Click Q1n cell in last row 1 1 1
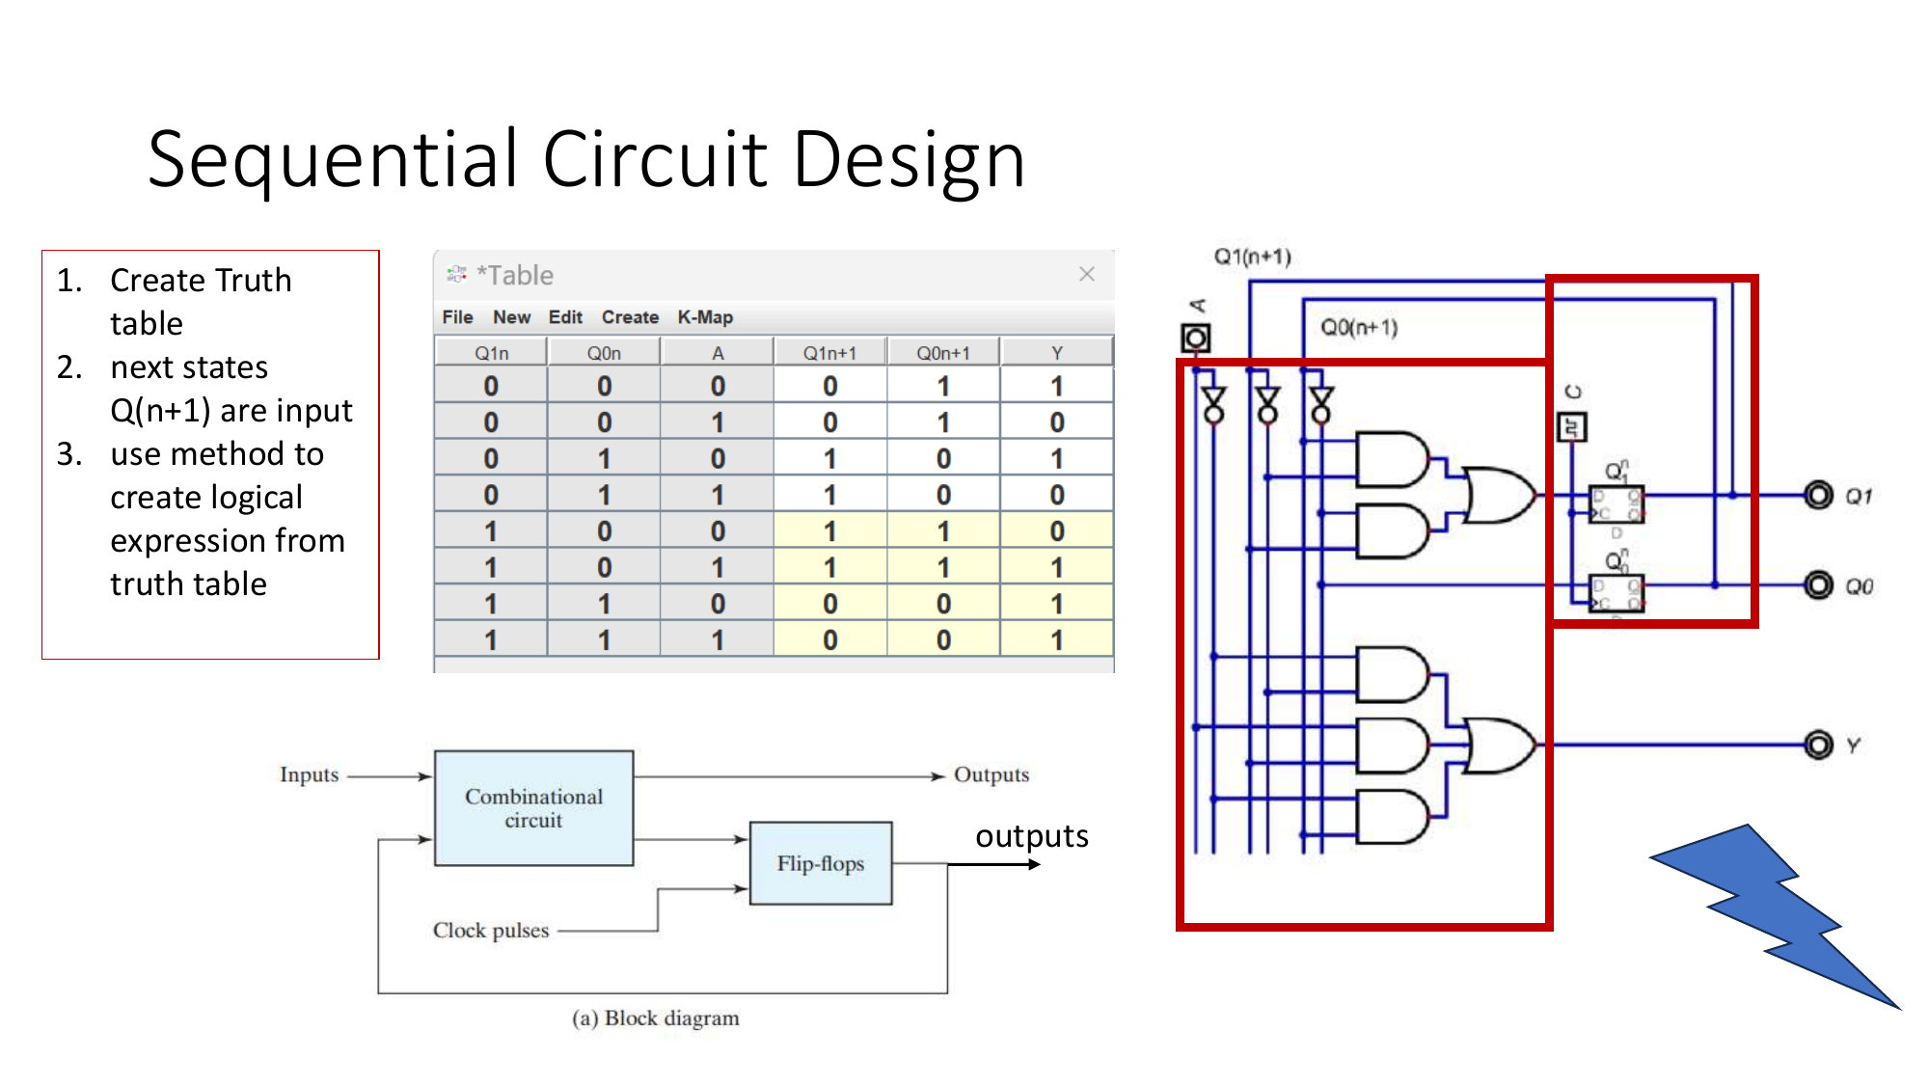This screenshot has width=1929, height=1085. tap(491, 639)
